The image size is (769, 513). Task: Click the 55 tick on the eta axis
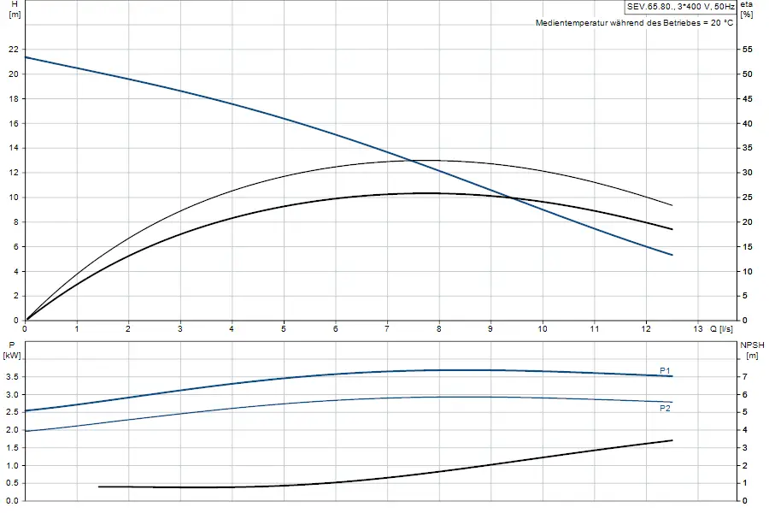(748, 50)
